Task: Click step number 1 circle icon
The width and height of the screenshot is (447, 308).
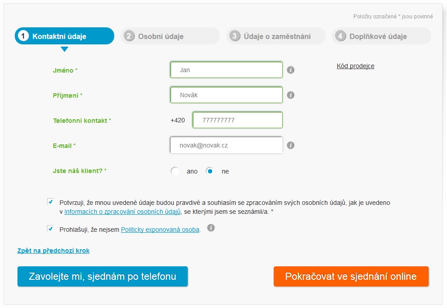Action: pyautogui.click(x=23, y=36)
